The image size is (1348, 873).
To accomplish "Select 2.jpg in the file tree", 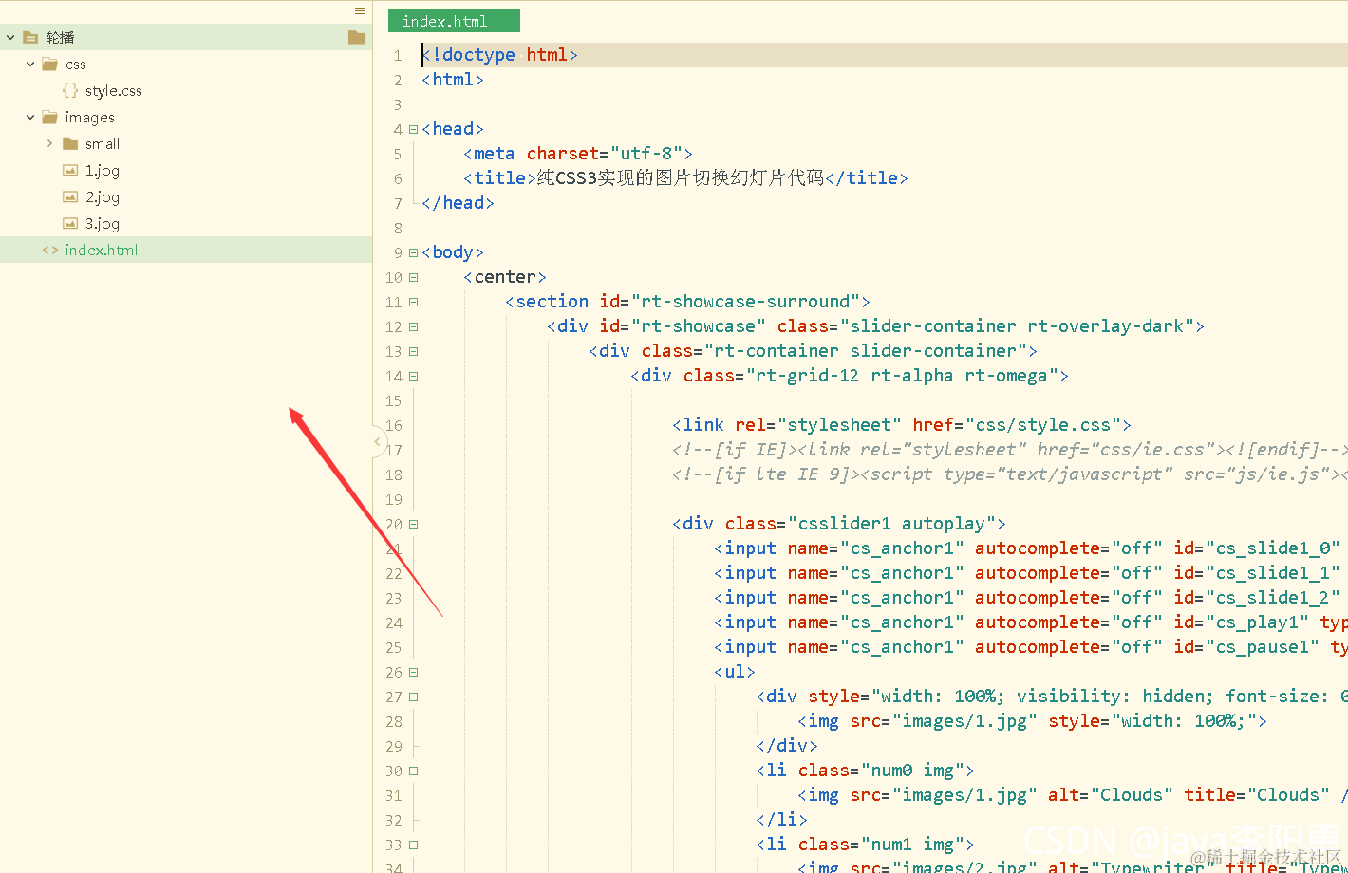I will tap(102, 197).
